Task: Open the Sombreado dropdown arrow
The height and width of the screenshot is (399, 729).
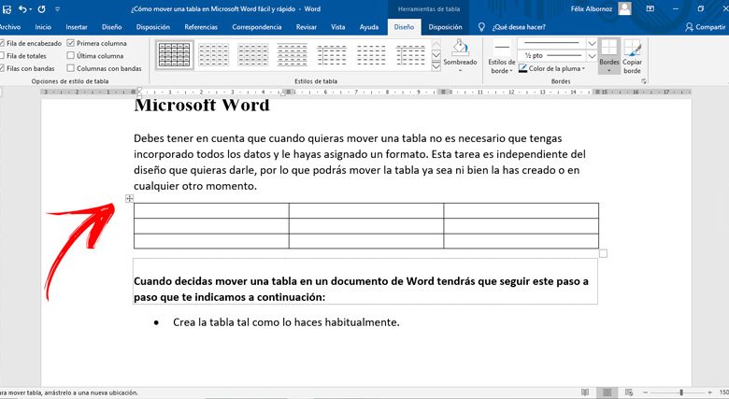Action: point(460,71)
